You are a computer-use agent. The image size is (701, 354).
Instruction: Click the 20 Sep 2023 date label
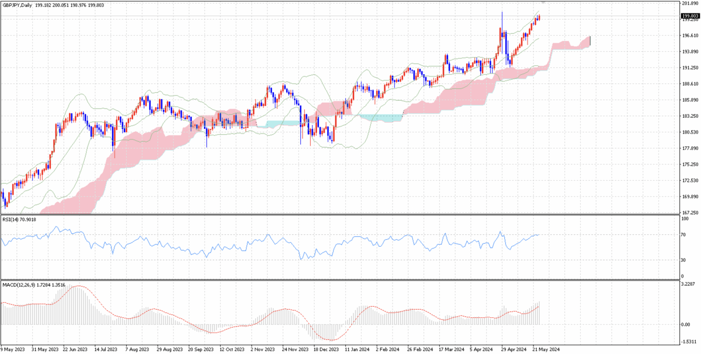202,350
